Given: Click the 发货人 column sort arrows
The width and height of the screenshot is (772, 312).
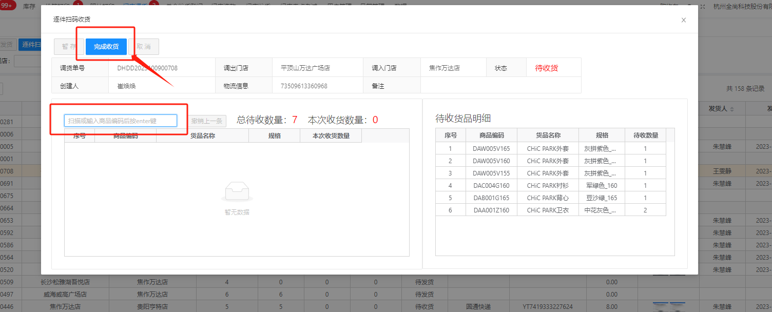Looking at the screenshot, I should click(x=732, y=109).
